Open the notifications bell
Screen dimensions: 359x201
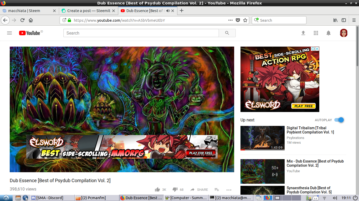point(329,33)
